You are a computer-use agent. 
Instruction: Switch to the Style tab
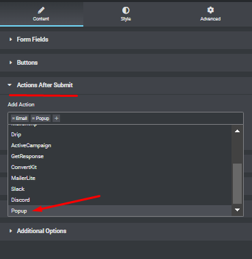(126, 14)
